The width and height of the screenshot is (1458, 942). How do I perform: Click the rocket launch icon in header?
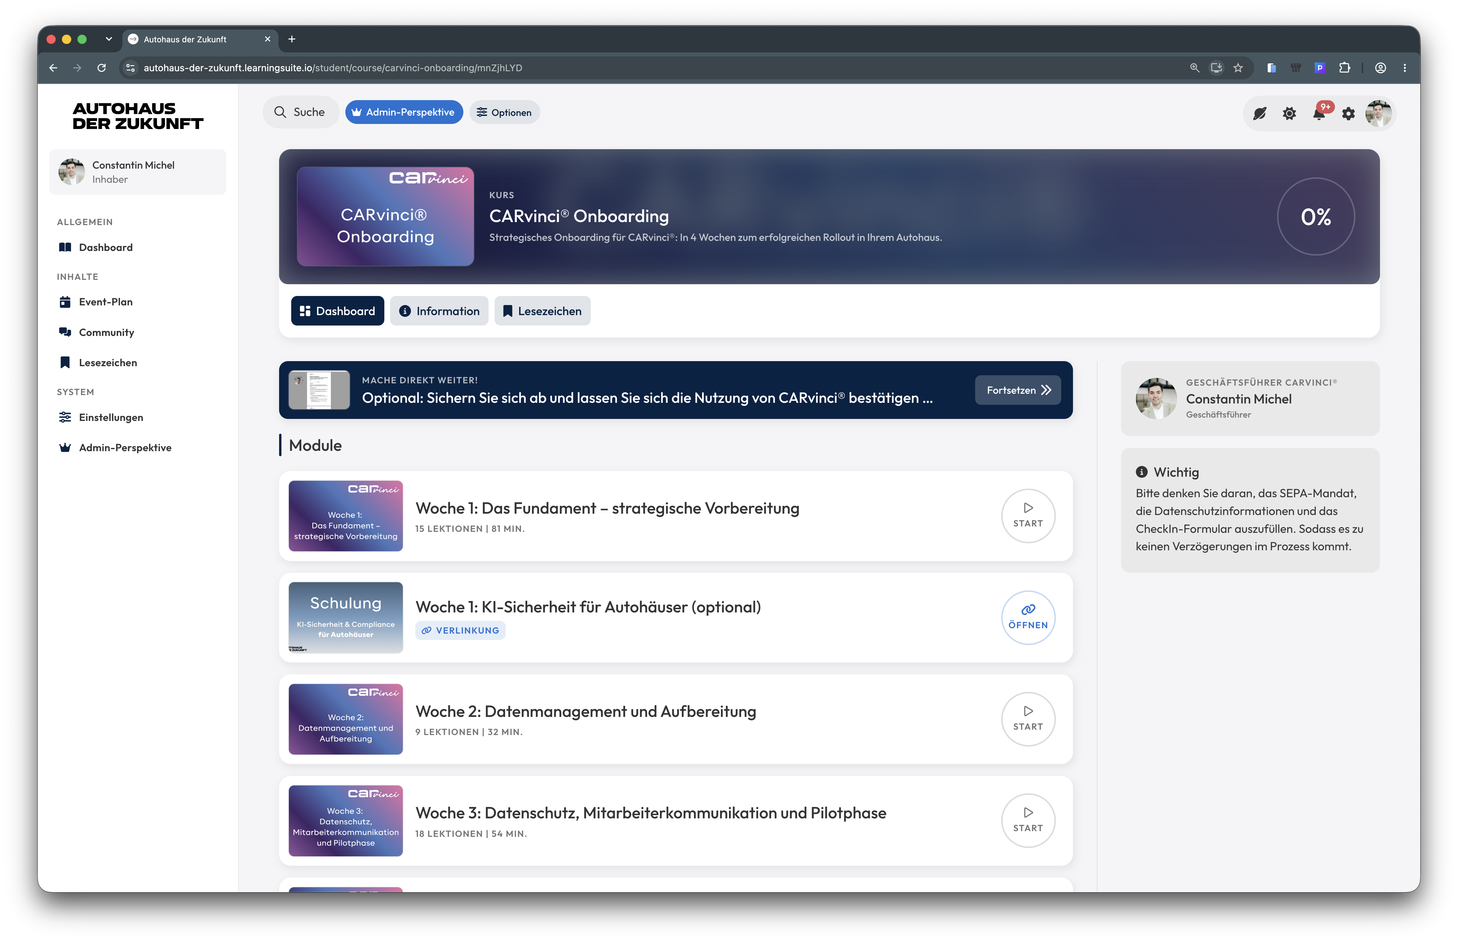[x=1260, y=113]
